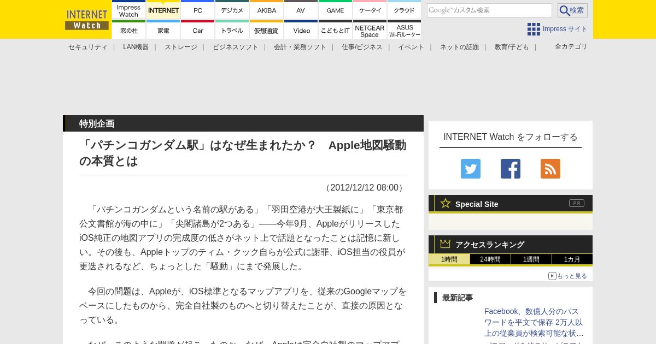
Task: Click the PR badge in Special Site
Action: point(577,203)
